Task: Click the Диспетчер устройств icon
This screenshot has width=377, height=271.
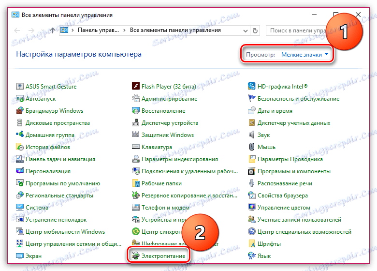Action: pos(136,122)
